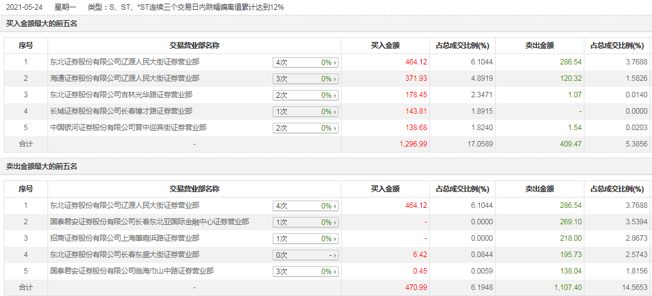Select total buy amount 470.99

pos(416,287)
